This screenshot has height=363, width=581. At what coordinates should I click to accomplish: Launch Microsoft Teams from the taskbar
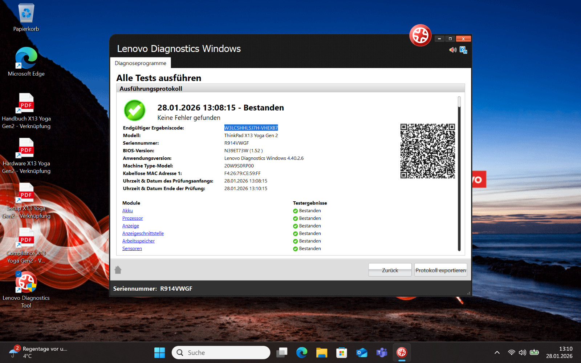coord(382,352)
